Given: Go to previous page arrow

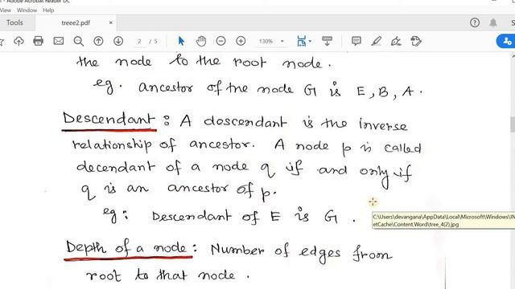Looking at the screenshot, I should 98,41.
